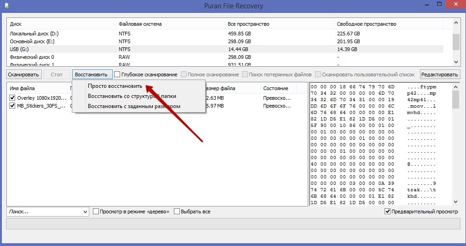The width and height of the screenshot is (466, 246).
Task: Click the Puran File Recovery app icon
Action: click(x=6, y=6)
